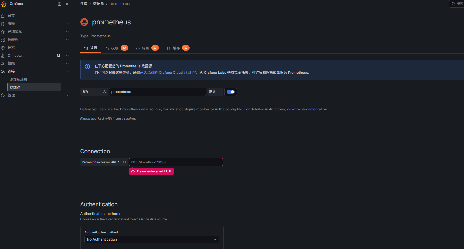
Task: Click the info icon next to 名称
Action: pos(104,92)
